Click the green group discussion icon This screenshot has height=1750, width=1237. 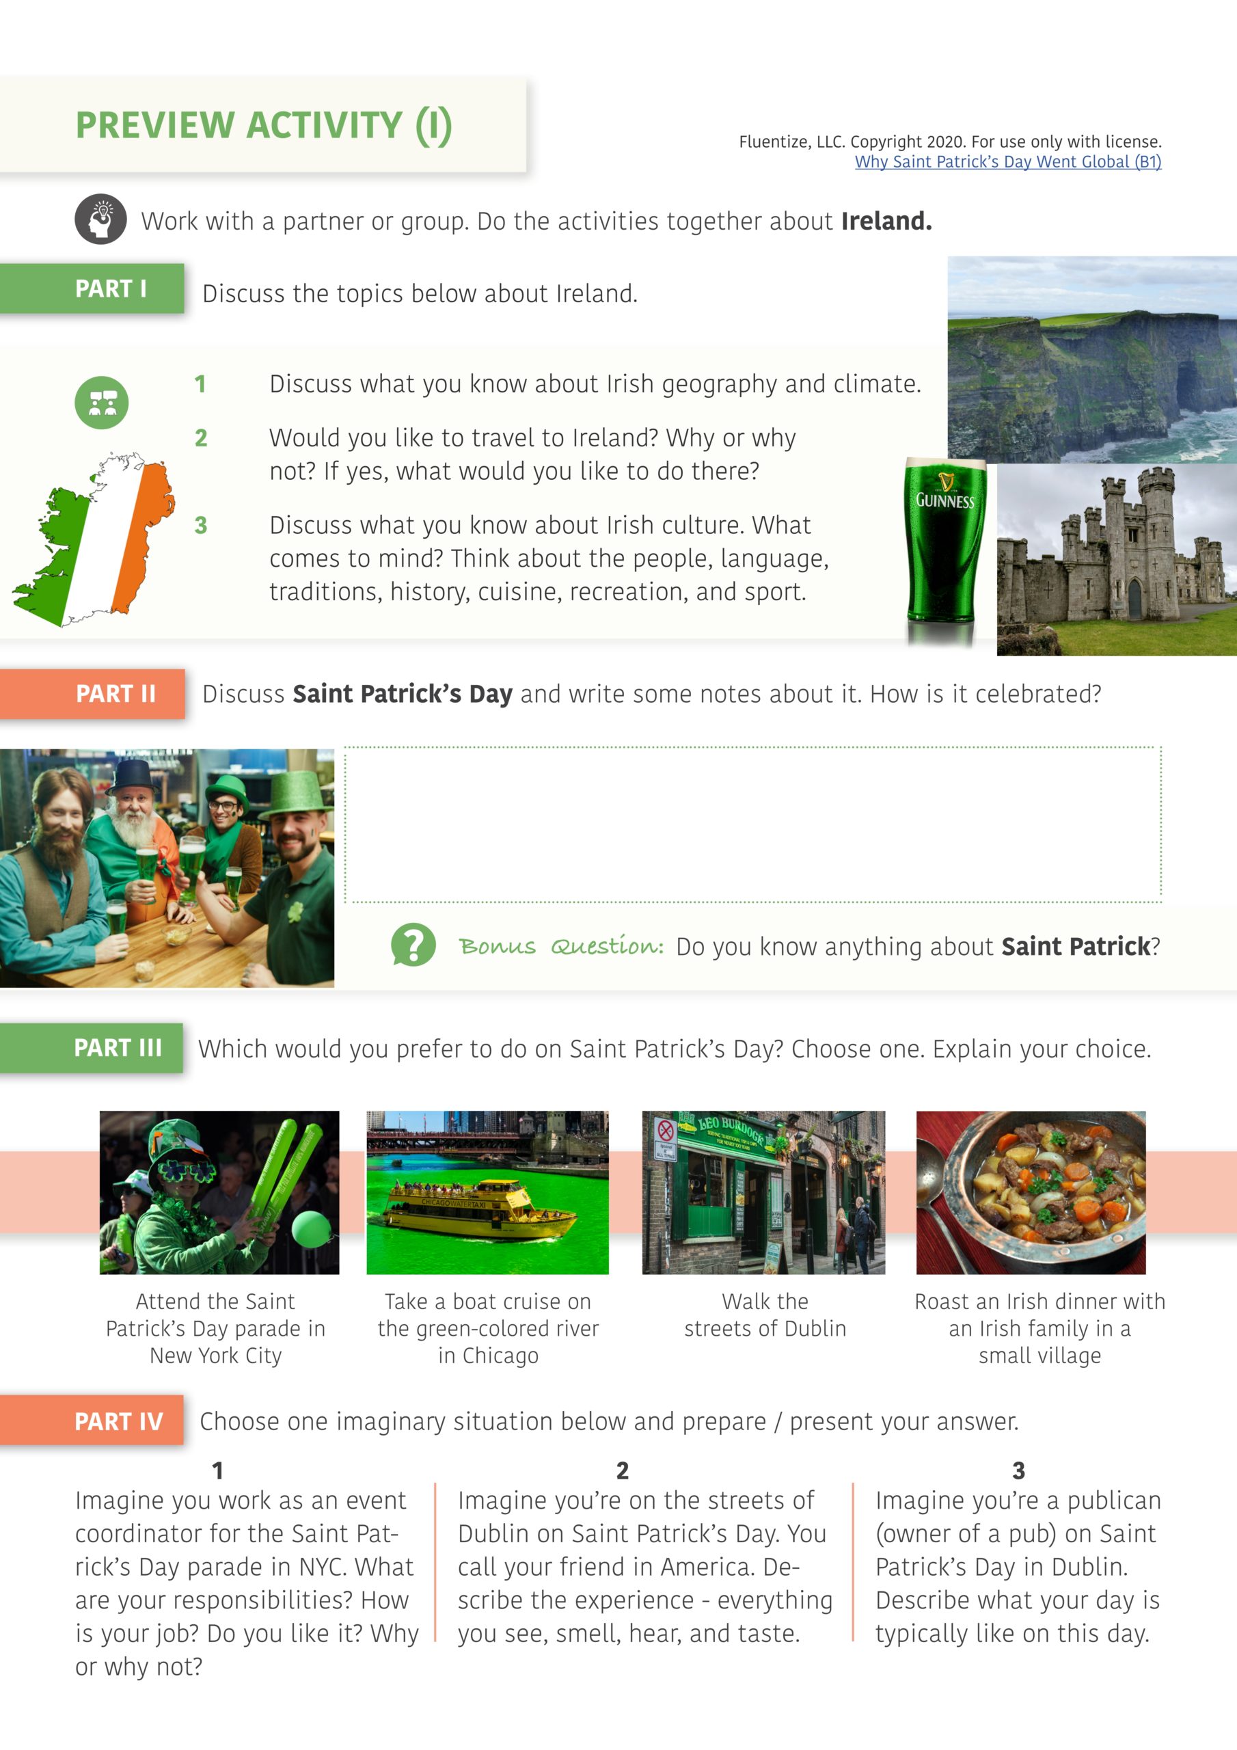101,403
